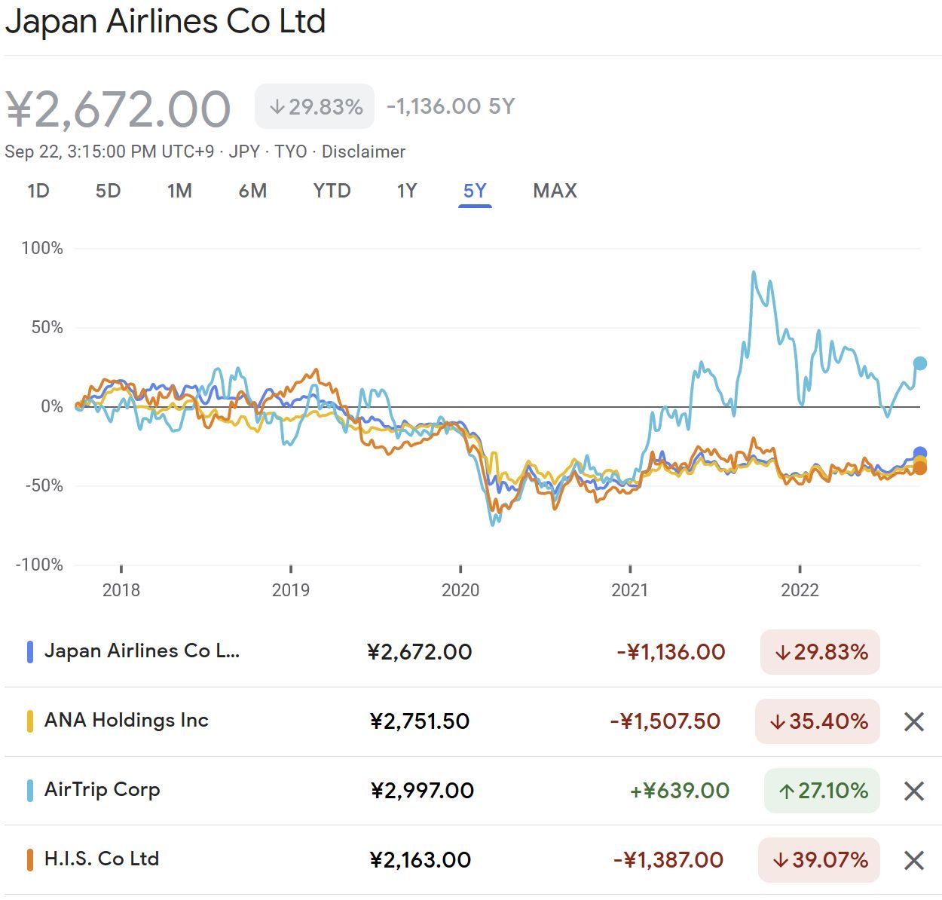
Task: Click the active 5Y range tab
Action: pos(475,191)
